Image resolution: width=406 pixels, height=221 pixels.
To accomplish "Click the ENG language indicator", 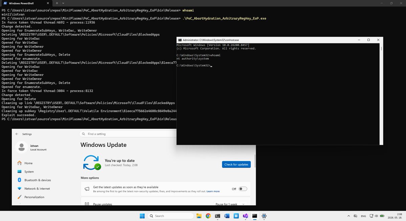I will (x=363, y=216).
